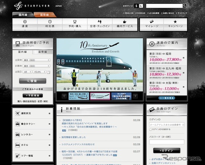Open the PDF icon on the 109KB news item
205x165 pixels.
64,130
